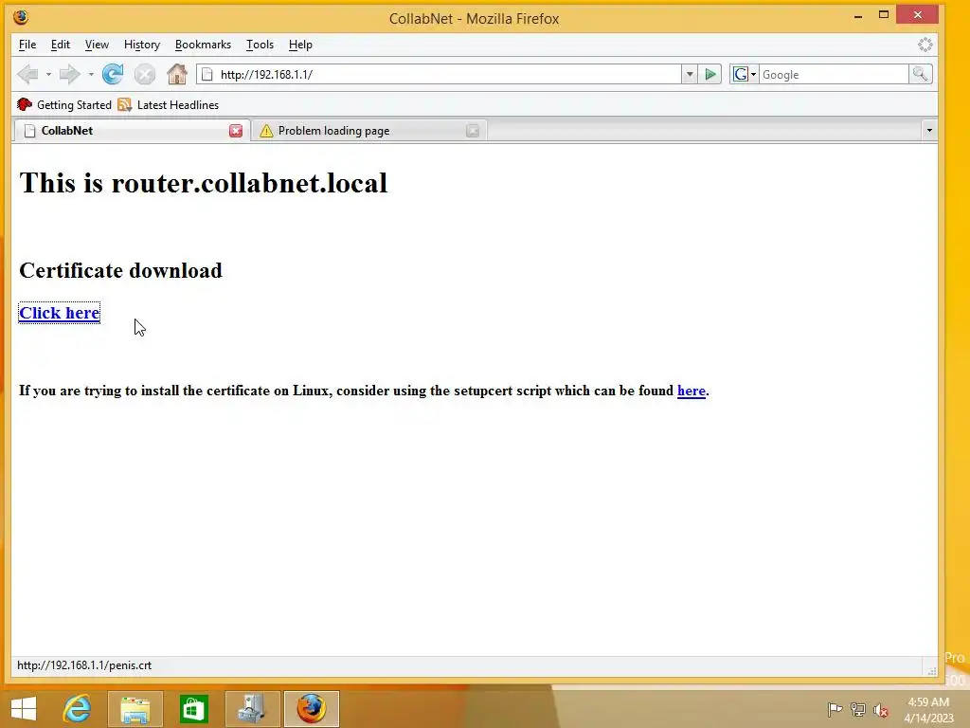
Task: Close the Problem loading page tab
Action: pyautogui.click(x=473, y=131)
